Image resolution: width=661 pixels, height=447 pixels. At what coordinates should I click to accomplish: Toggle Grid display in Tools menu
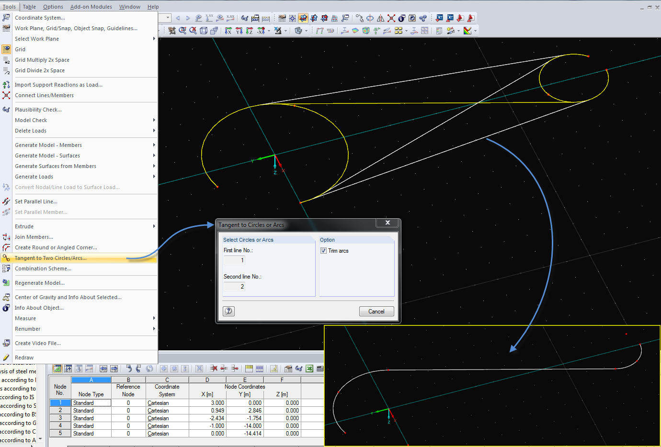pos(20,49)
